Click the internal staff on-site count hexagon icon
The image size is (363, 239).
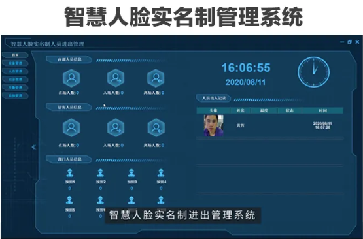(x=71, y=78)
